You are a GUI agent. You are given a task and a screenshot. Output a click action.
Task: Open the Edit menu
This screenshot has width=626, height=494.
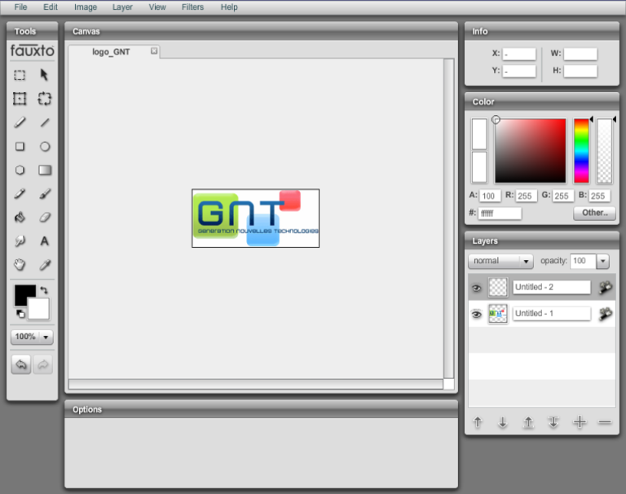click(x=51, y=7)
